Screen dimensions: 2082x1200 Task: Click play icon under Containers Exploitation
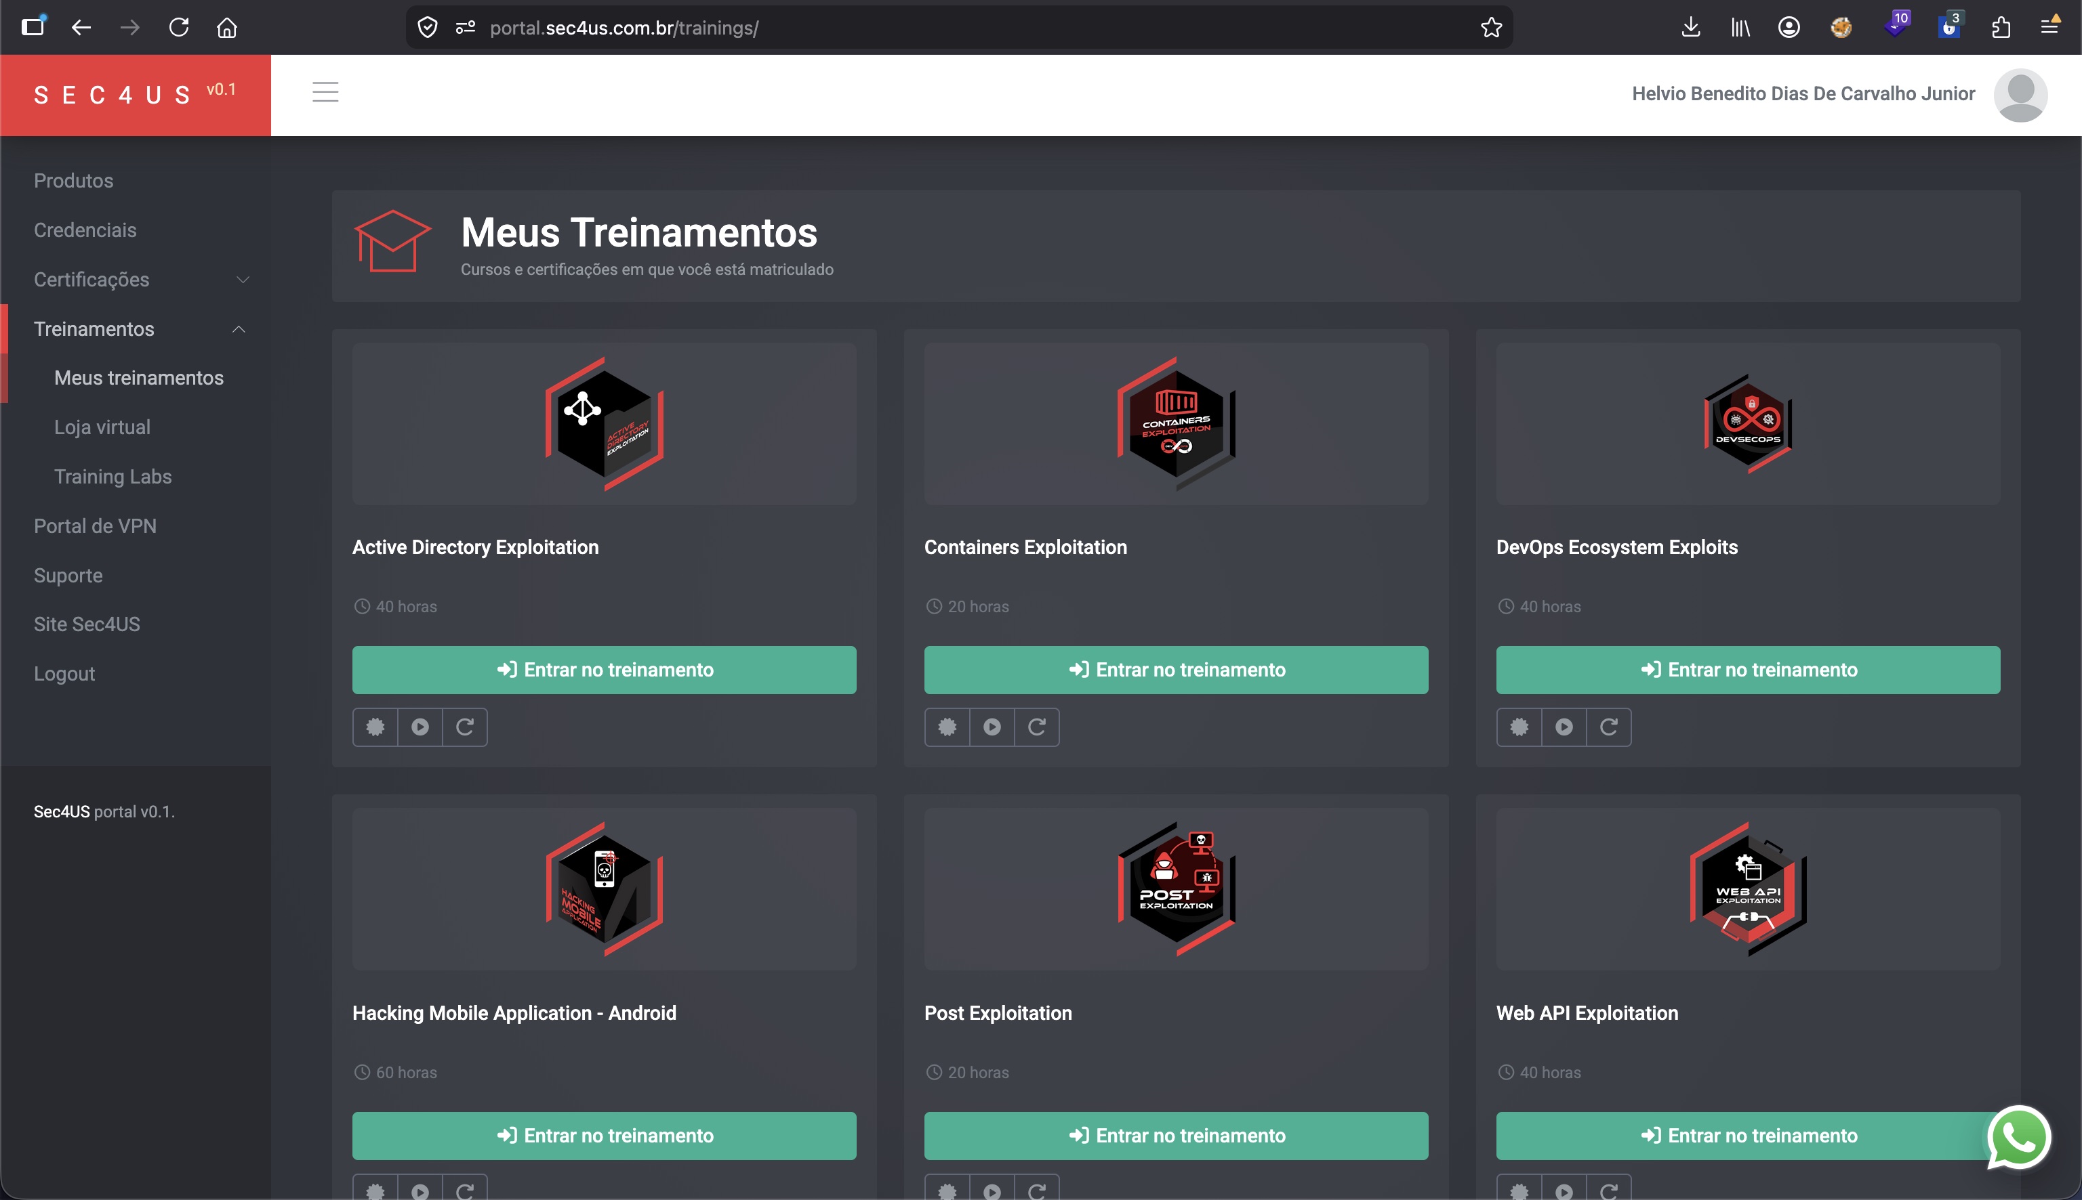[x=992, y=727]
